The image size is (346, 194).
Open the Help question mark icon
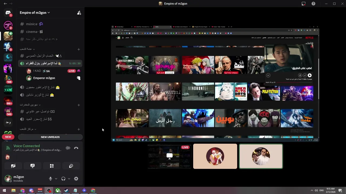(x=313, y=4)
